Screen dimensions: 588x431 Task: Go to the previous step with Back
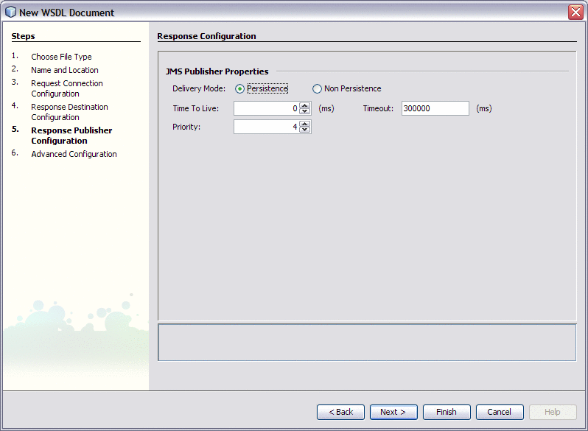(x=340, y=412)
